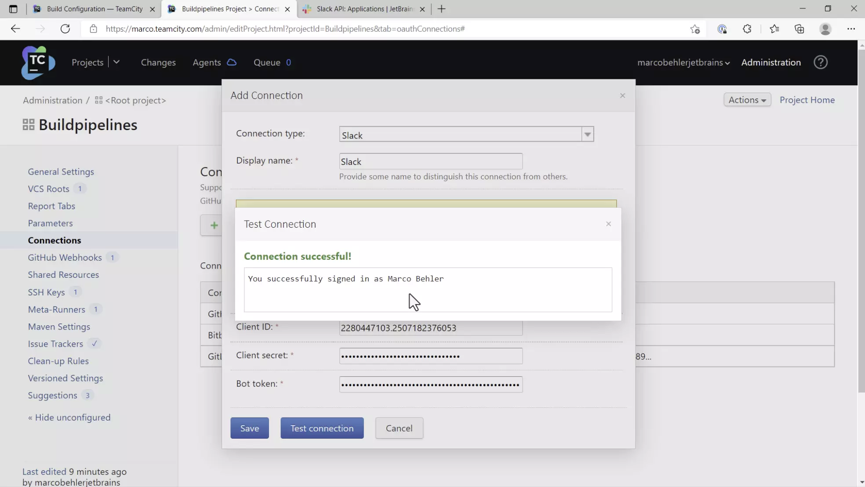Click the Test connection button
This screenshot has height=487, width=865.
click(x=322, y=428)
